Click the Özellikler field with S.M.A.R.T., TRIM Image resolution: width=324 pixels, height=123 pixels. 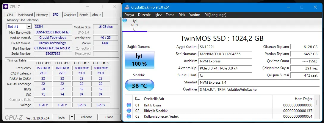pyautogui.click(x=259, y=90)
